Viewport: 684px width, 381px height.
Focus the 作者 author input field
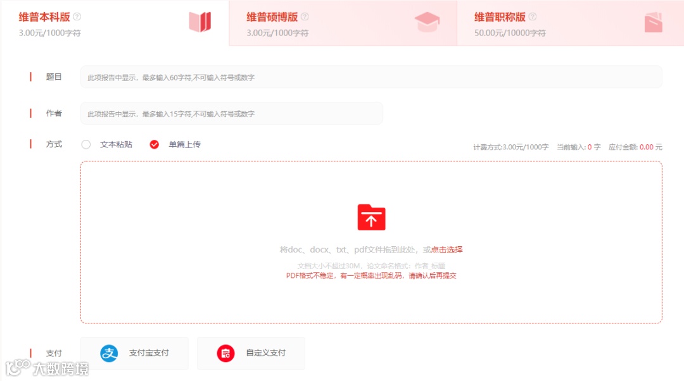232,113
